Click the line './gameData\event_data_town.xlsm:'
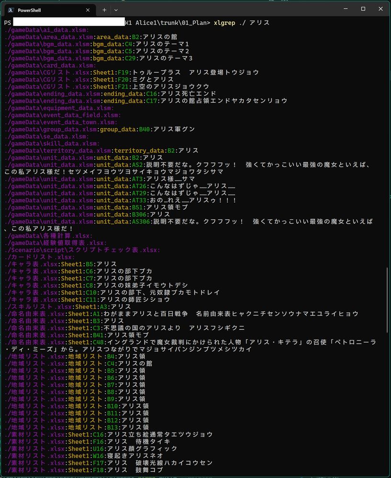The width and height of the screenshot is (391, 478). [x=61, y=122]
